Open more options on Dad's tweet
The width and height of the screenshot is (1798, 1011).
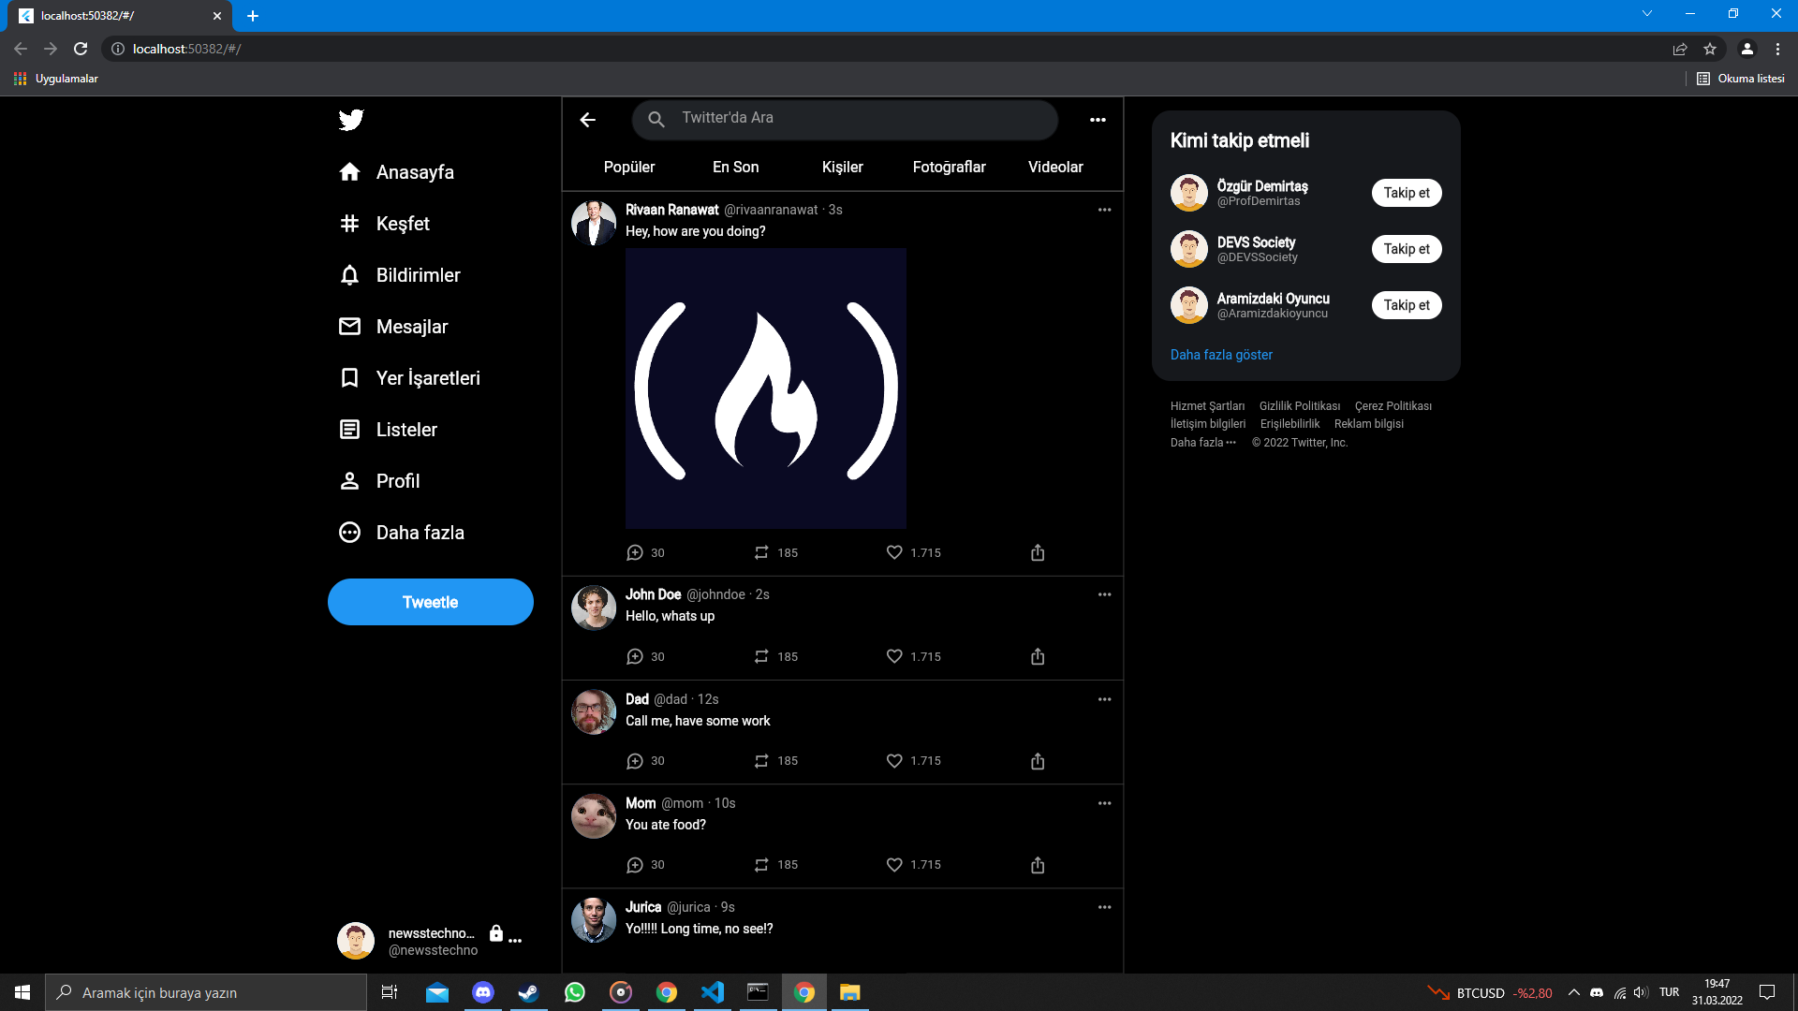[1105, 699]
